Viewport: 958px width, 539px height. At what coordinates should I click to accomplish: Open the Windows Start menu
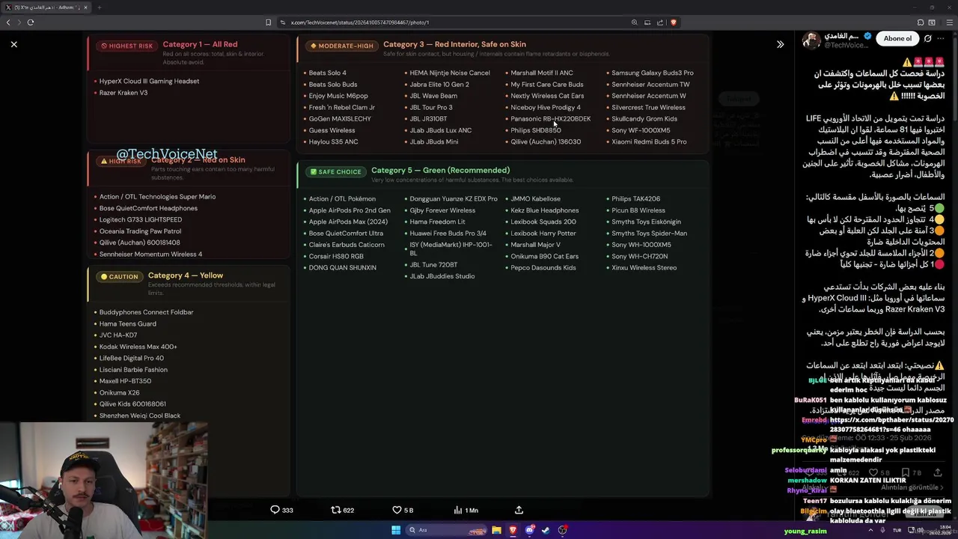point(396,530)
